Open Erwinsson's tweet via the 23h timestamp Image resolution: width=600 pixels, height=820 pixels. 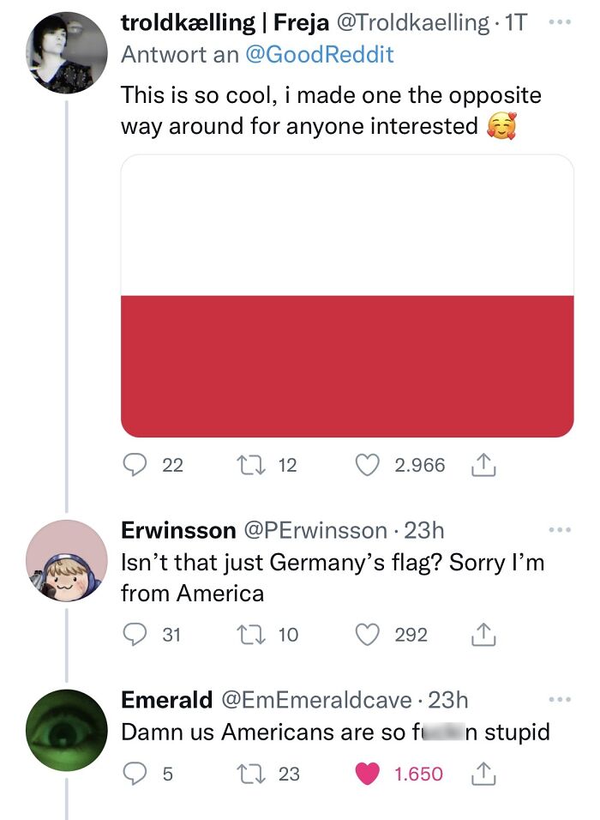point(423,529)
